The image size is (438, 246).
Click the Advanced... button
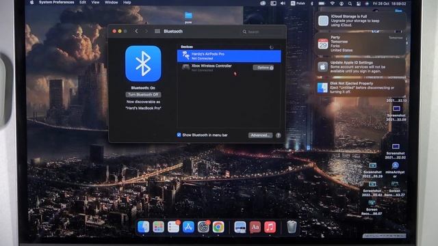(260, 135)
